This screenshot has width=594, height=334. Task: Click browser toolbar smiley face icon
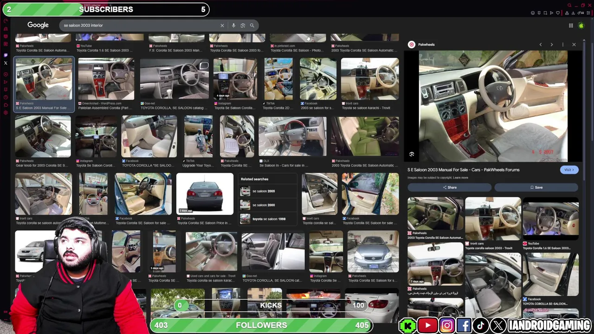tap(533, 13)
